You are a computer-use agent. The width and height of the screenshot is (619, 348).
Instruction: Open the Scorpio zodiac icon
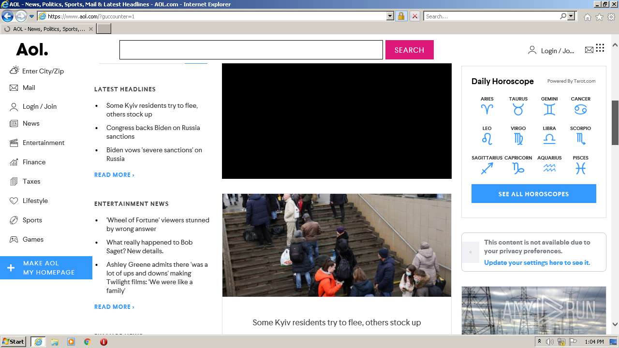point(580,139)
